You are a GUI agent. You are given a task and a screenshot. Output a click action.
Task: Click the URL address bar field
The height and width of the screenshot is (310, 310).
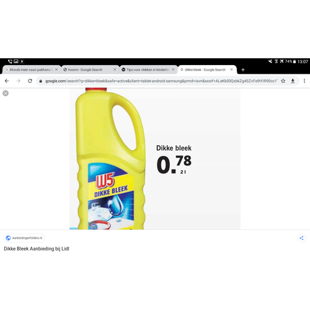[161, 81]
